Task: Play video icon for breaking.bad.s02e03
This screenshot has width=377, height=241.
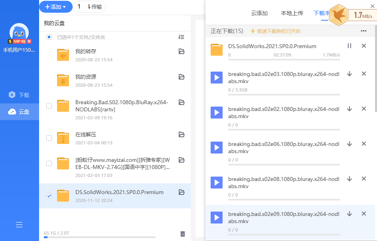Action: click(217, 78)
